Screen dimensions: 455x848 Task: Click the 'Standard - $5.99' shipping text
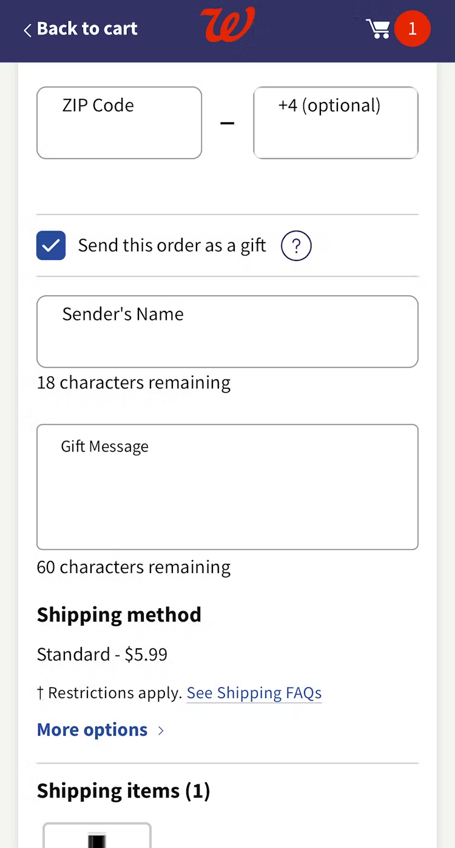point(102,654)
